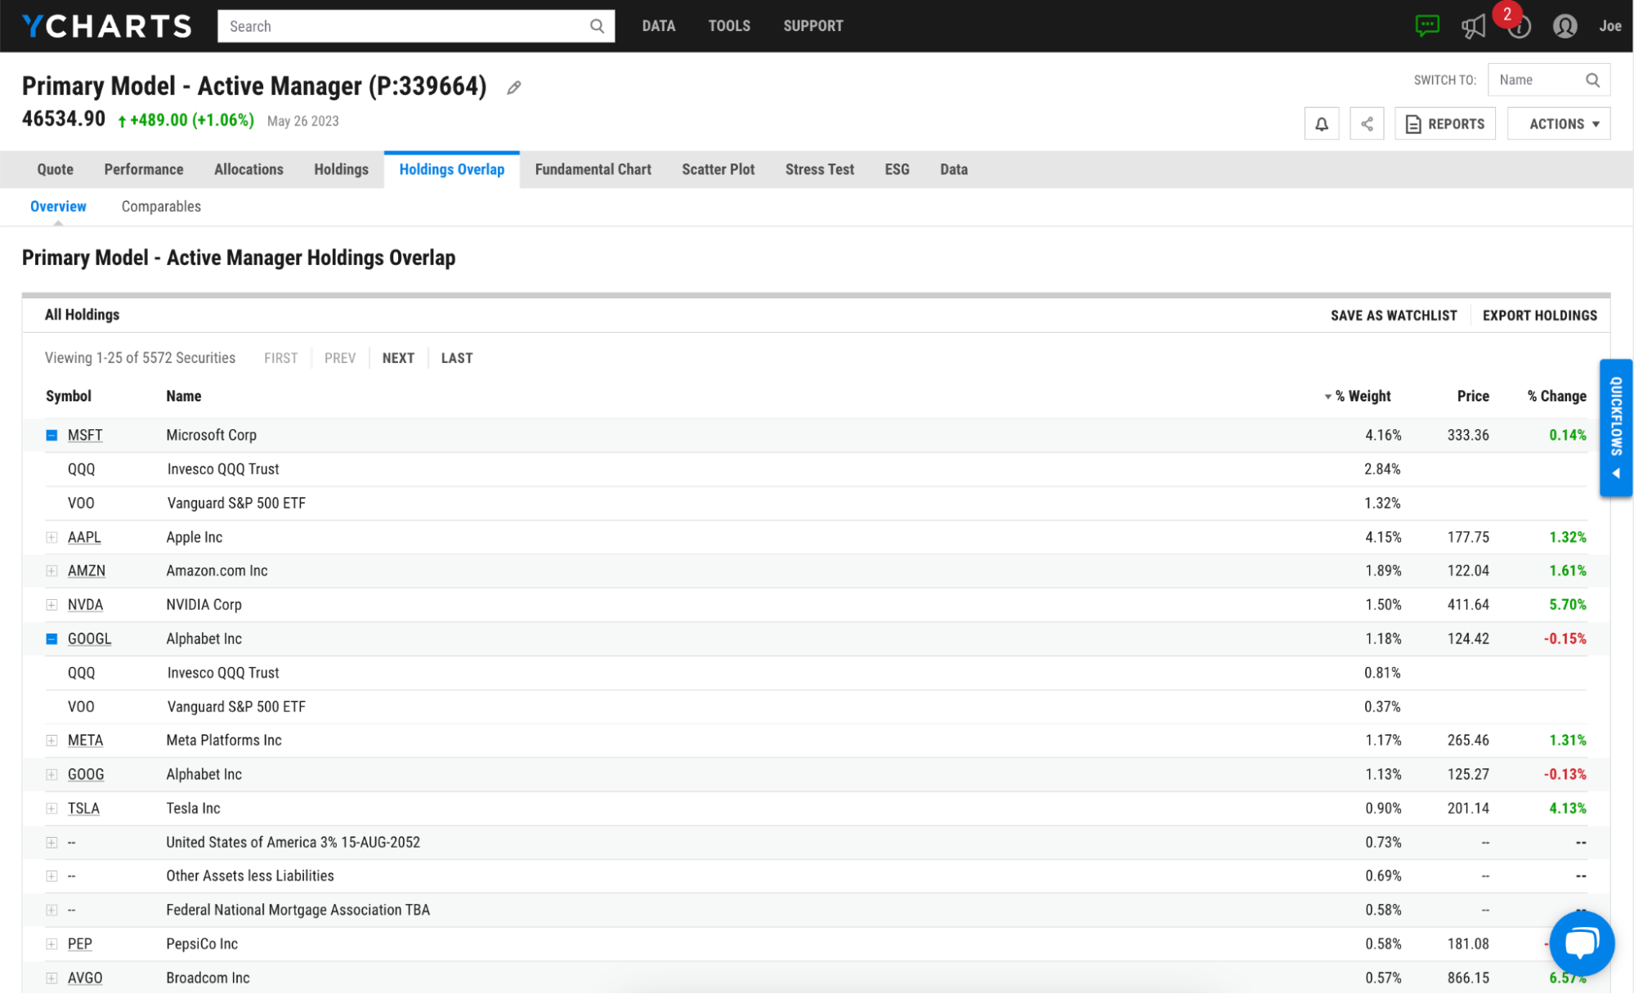Open the AAPL symbol link
The width and height of the screenshot is (1634, 994).
[84, 538]
